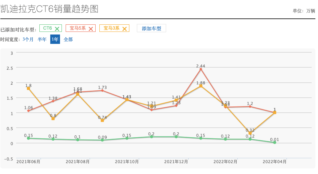318x174 pixels.
Task: Remove CT6 using the green X icon
Action: click(57, 28)
